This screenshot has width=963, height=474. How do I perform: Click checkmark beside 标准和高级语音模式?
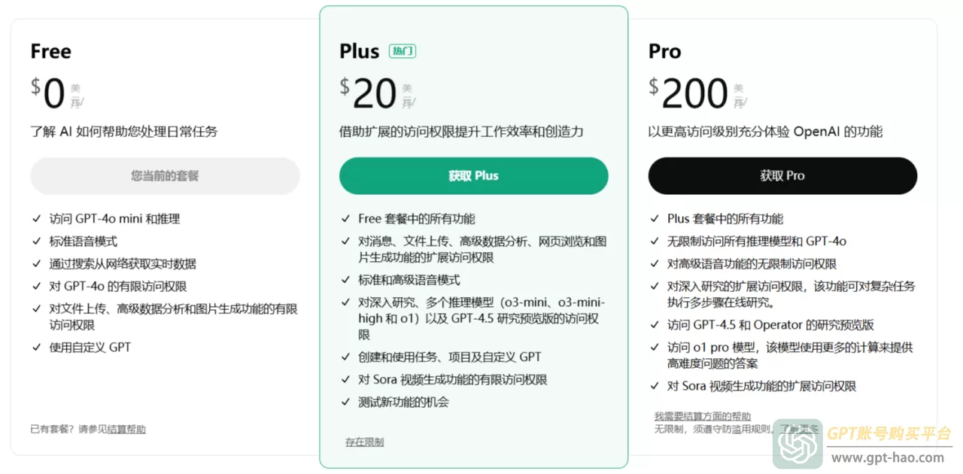(345, 280)
